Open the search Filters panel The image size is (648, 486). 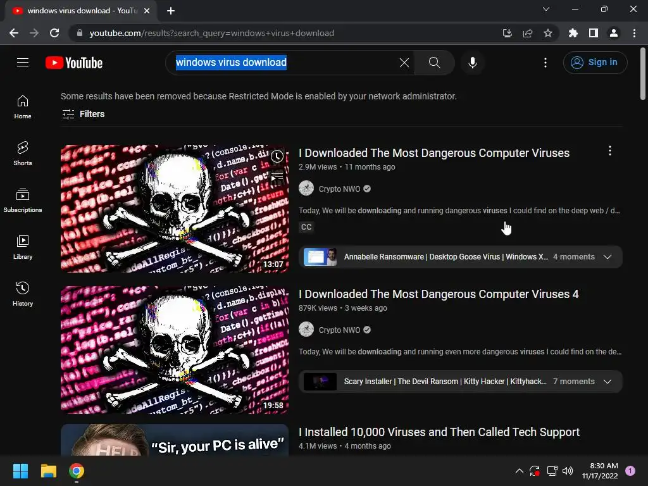[x=83, y=114]
